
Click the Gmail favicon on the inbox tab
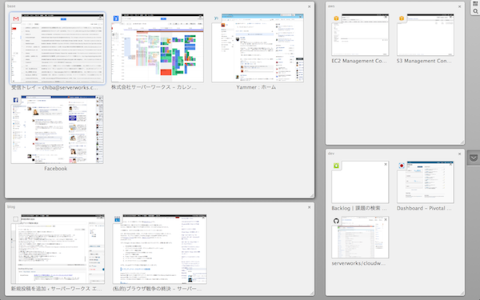pos(16,18)
